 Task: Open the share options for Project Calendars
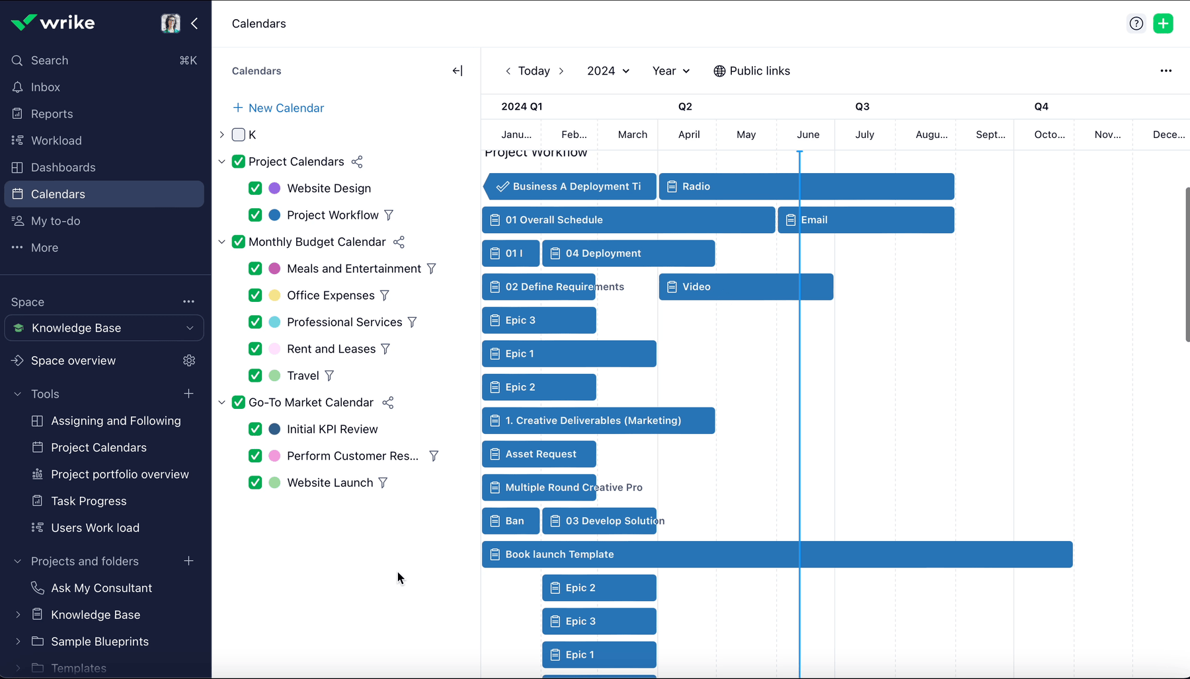pyautogui.click(x=357, y=161)
